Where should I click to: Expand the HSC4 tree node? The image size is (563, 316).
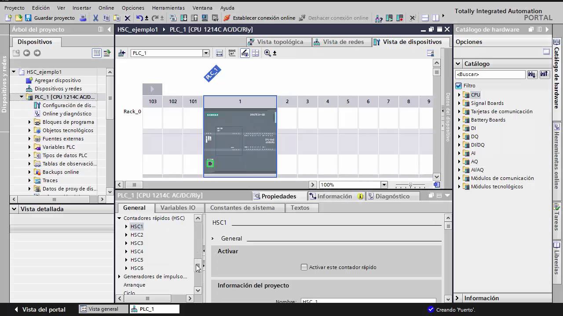pos(126,251)
